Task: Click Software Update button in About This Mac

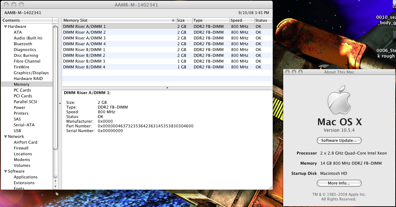Action: tap(339, 140)
